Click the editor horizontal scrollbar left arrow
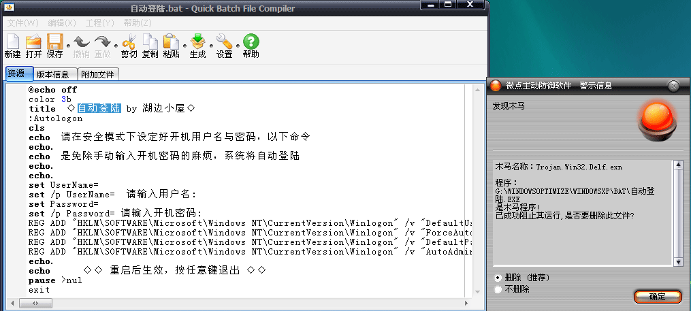 (x=12, y=304)
